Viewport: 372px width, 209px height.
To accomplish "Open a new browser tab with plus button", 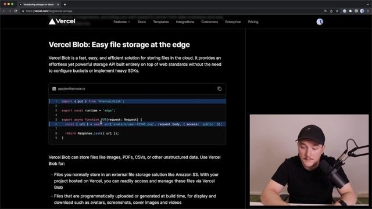I will pos(65,5).
